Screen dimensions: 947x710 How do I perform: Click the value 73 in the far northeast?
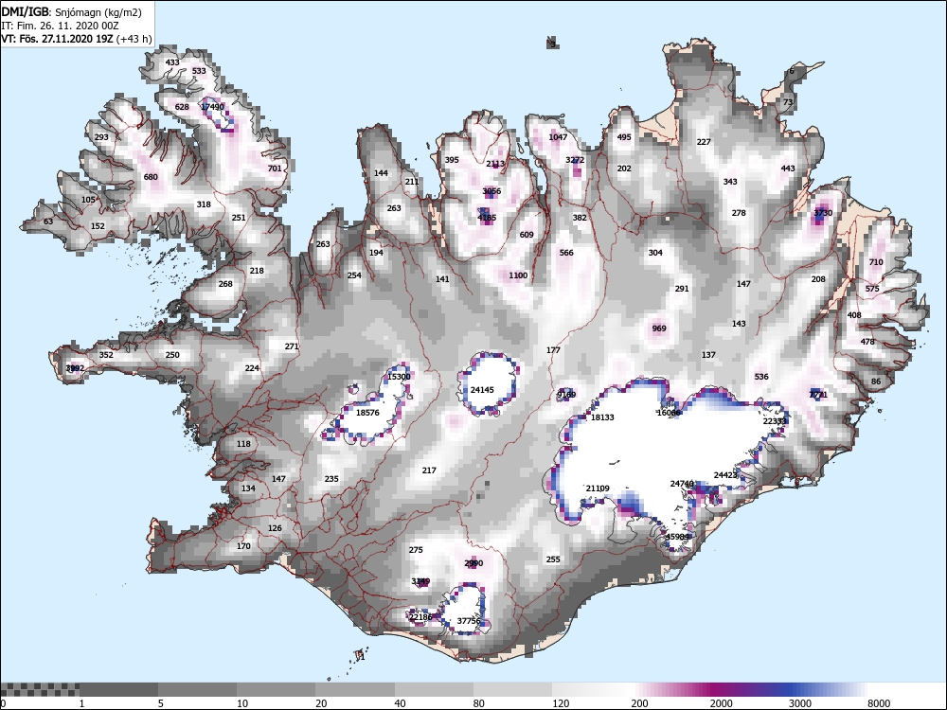(x=788, y=102)
